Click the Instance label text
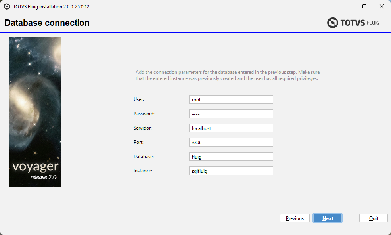This screenshot has width=391, height=235. click(x=143, y=171)
